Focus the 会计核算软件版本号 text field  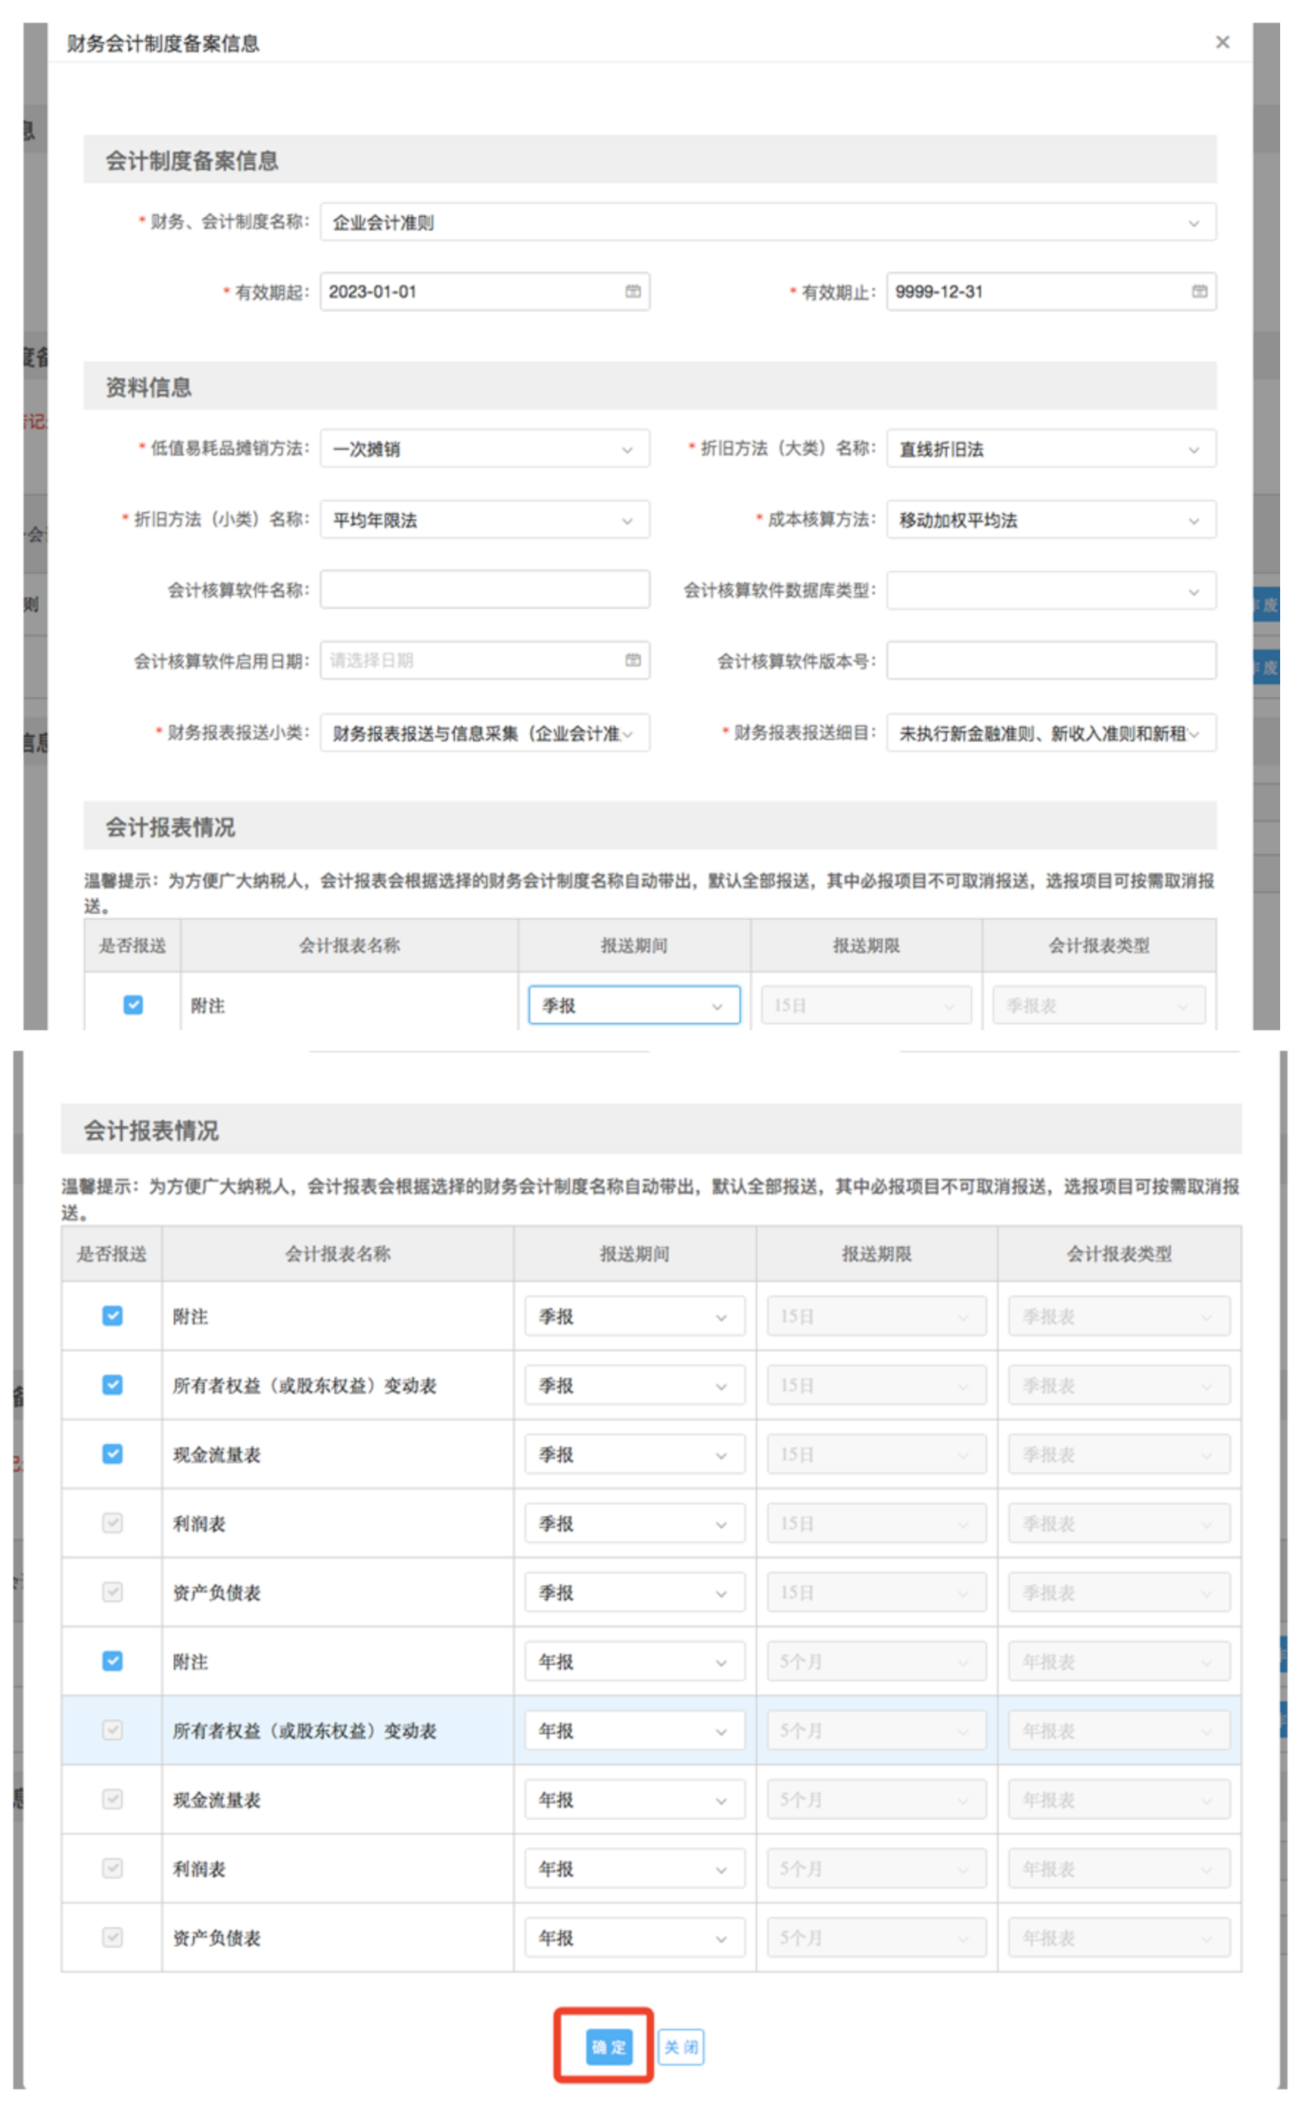pyautogui.click(x=1050, y=661)
